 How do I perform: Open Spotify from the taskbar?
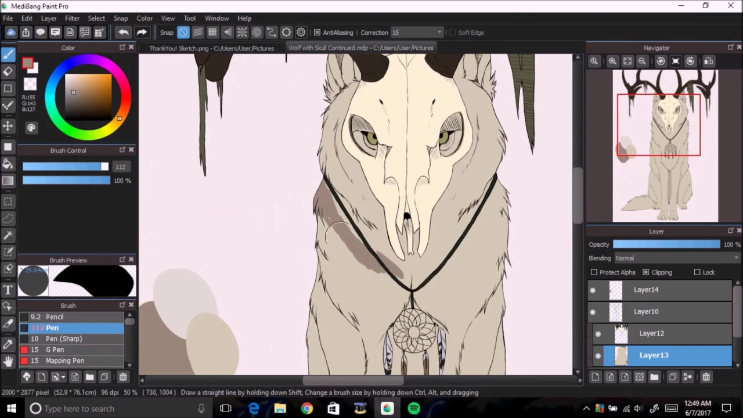(x=414, y=409)
